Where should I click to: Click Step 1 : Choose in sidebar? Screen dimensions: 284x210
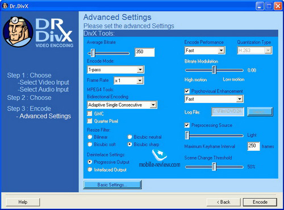(29, 75)
